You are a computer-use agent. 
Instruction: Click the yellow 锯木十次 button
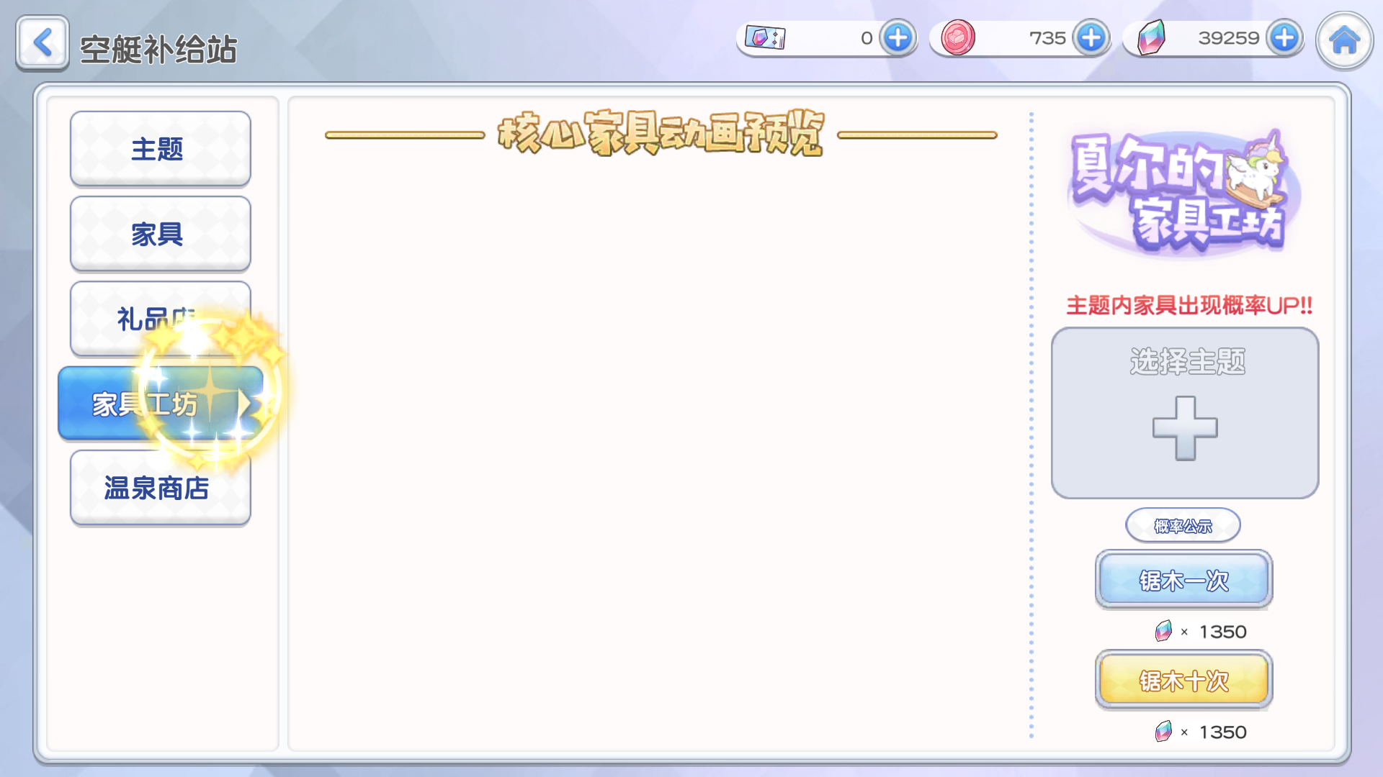(1183, 680)
